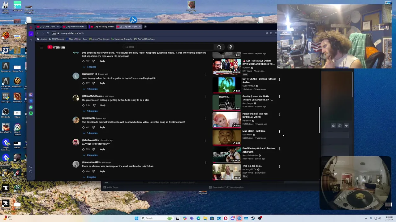Open Opera sidebar heart bookmarks icon
396x222 pixels.
click(31, 167)
